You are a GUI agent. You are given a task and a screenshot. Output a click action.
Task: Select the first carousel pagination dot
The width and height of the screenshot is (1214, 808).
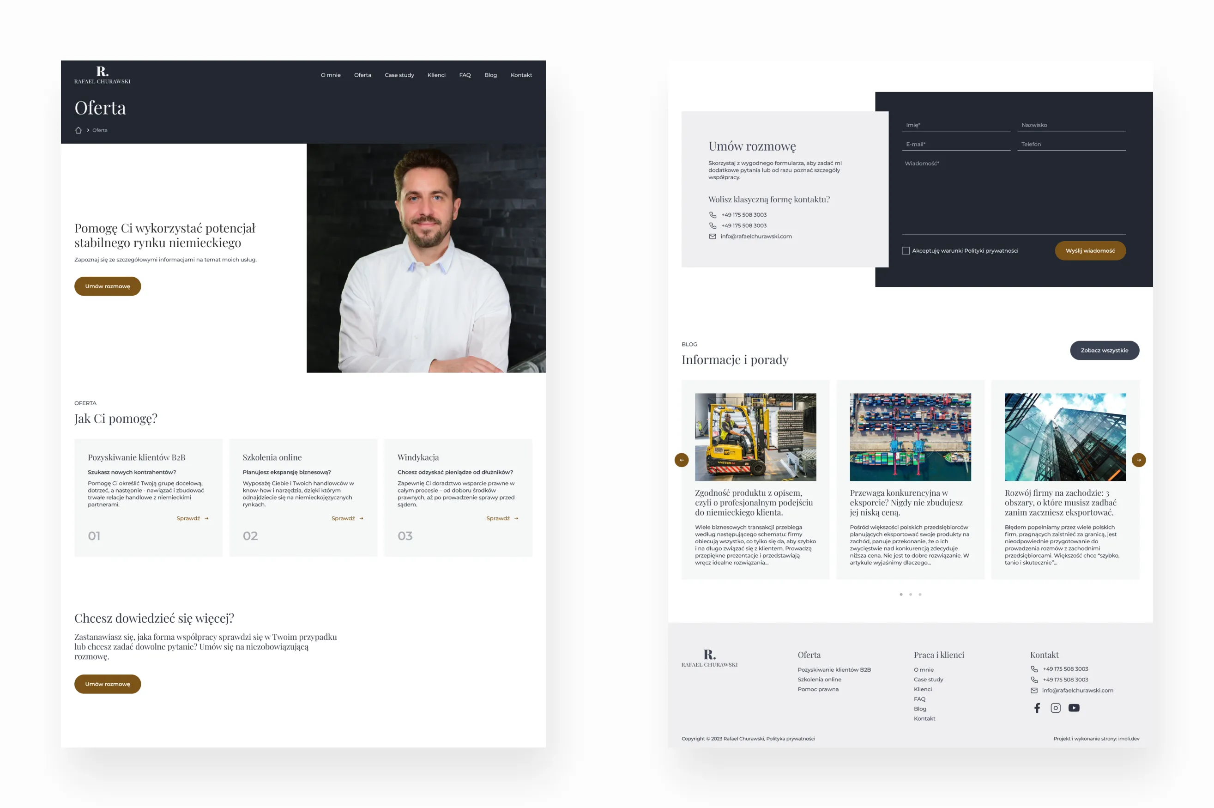(x=901, y=595)
